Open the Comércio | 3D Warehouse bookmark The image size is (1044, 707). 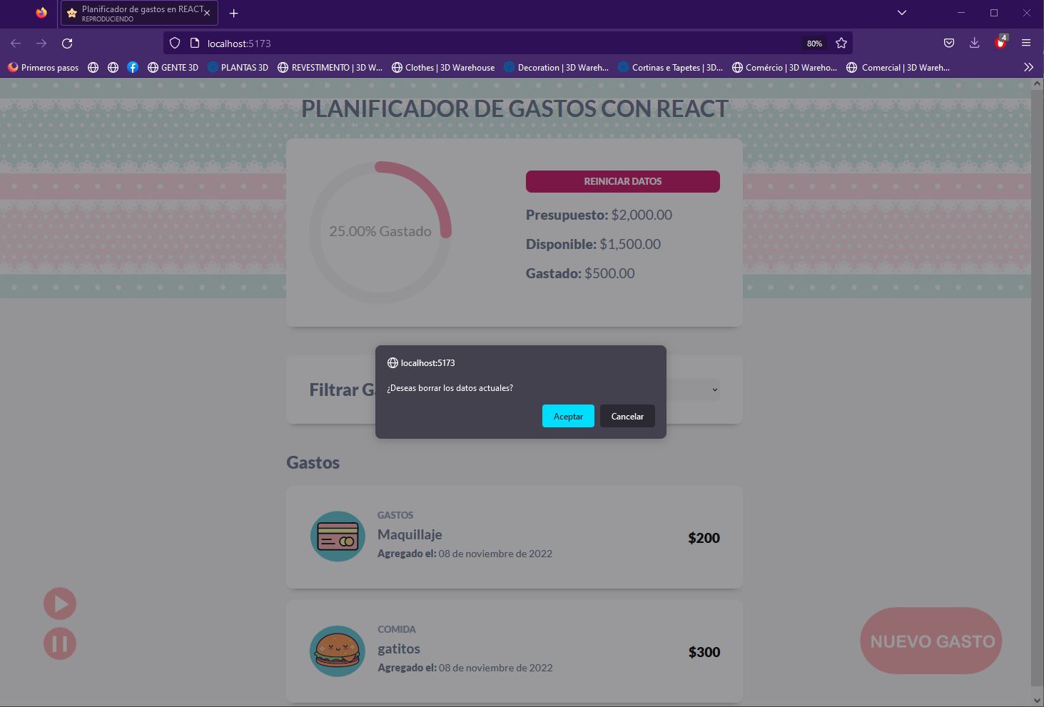tap(784, 67)
